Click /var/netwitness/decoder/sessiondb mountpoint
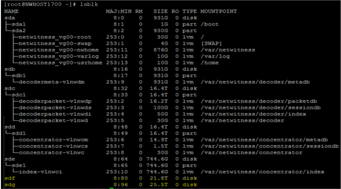This screenshot has height=189, width=341. pyautogui.click(x=260, y=108)
